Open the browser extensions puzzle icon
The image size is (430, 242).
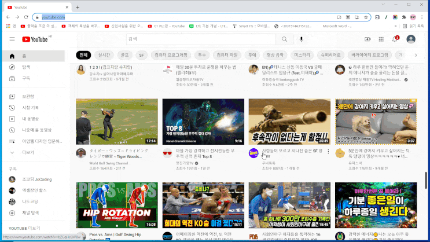404,17
